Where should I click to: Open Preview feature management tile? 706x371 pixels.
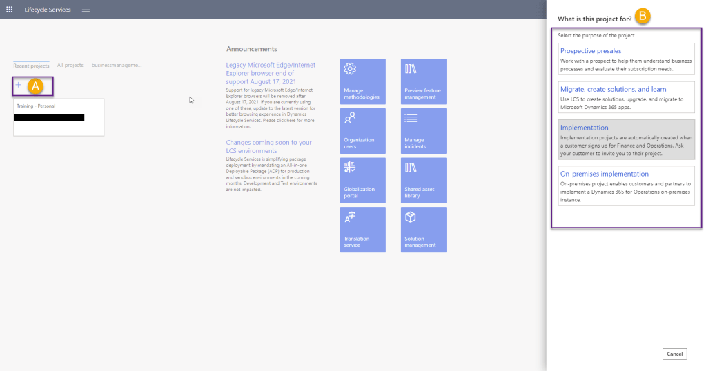click(x=423, y=81)
